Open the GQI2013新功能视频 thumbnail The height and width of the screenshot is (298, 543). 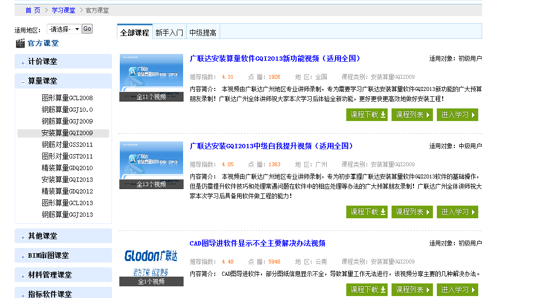(x=151, y=77)
